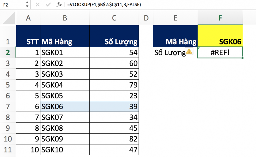Click the error warning icon beside F2
This screenshot has width=256, height=157.
[189, 51]
